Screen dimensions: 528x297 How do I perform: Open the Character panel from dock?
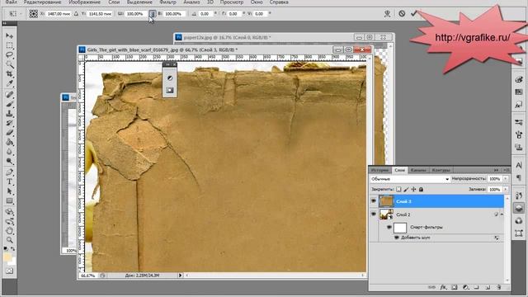(519, 165)
